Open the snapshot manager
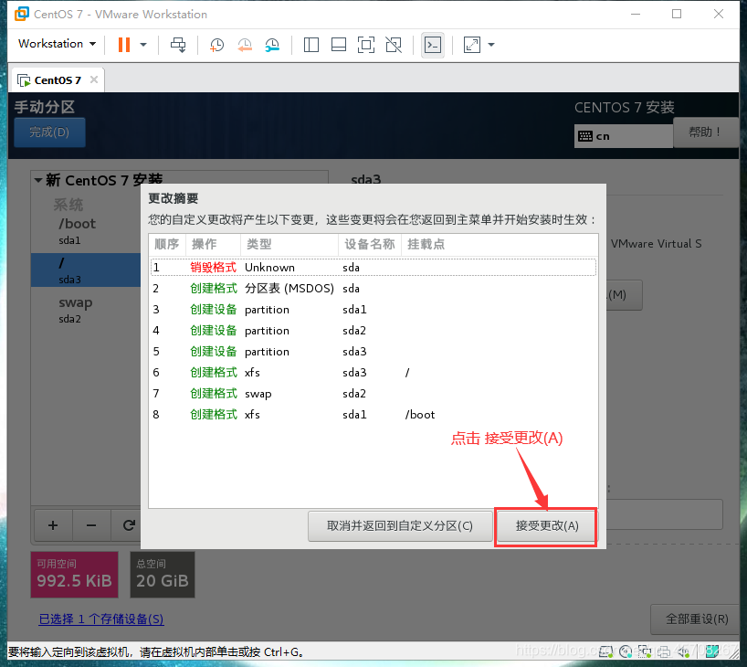The image size is (747, 667). pos(272,46)
